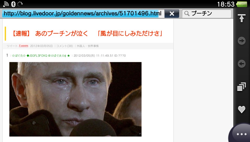Select the URL address bar
The image size is (250, 142).
83,13
